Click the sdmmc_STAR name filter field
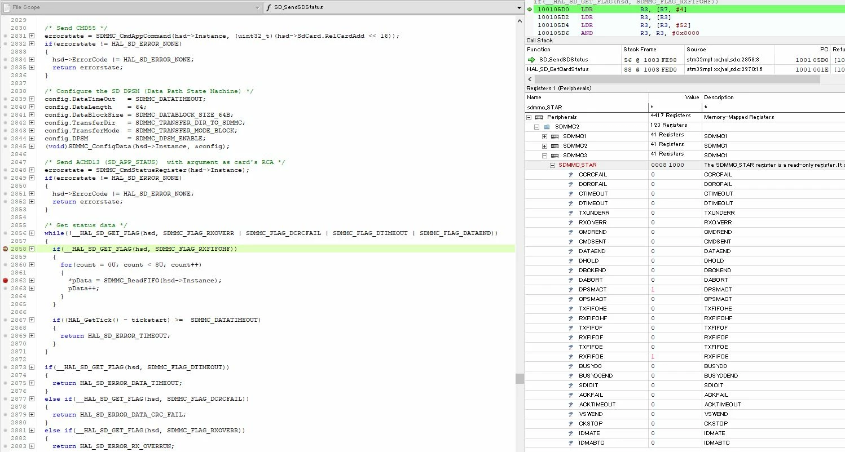845x452 pixels. (587, 107)
